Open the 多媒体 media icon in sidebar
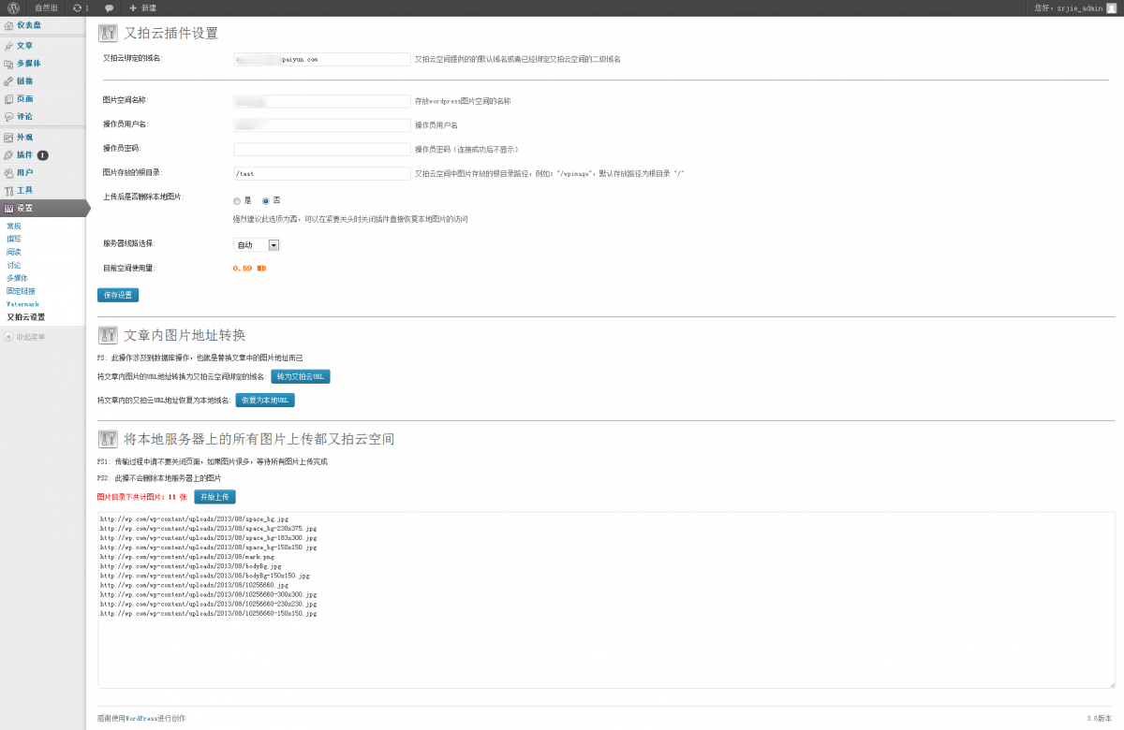This screenshot has width=1124, height=730. (9, 63)
